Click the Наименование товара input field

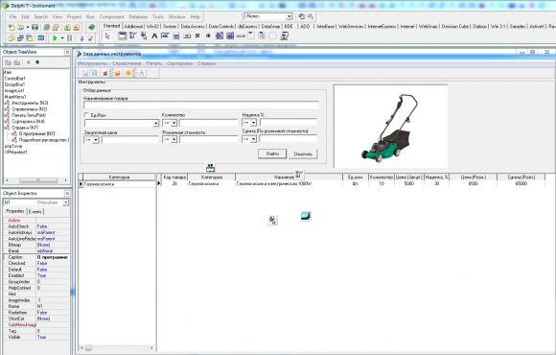pyautogui.click(x=201, y=106)
